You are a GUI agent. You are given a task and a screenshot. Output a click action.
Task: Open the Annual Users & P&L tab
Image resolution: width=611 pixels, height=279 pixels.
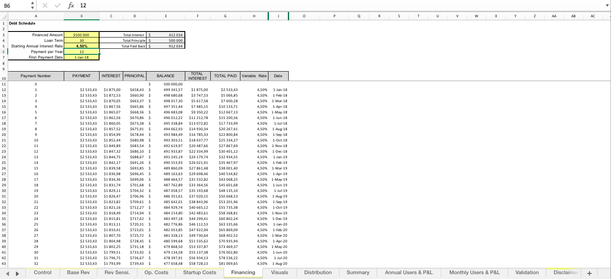pos(409,273)
